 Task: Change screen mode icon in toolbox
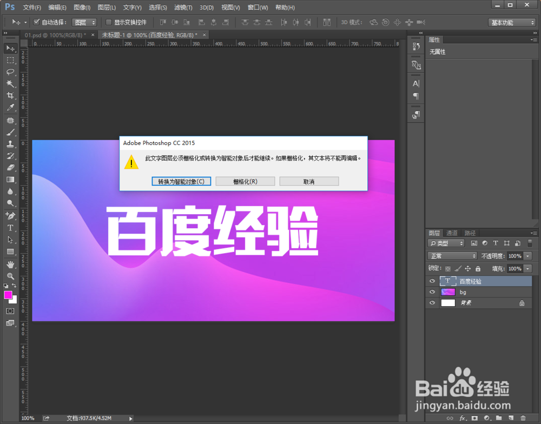(x=10, y=323)
